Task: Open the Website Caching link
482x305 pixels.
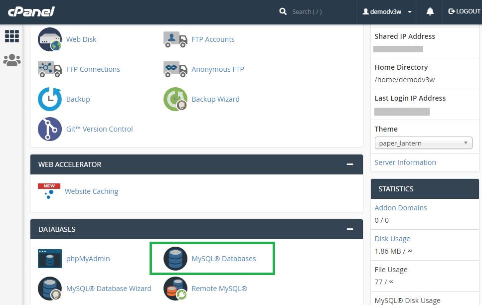Action: pyautogui.click(x=91, y=191)
